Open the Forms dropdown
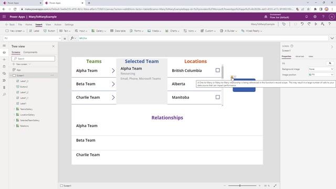The width and height of the screenshot is (336, 189). (x=136, y=31)
